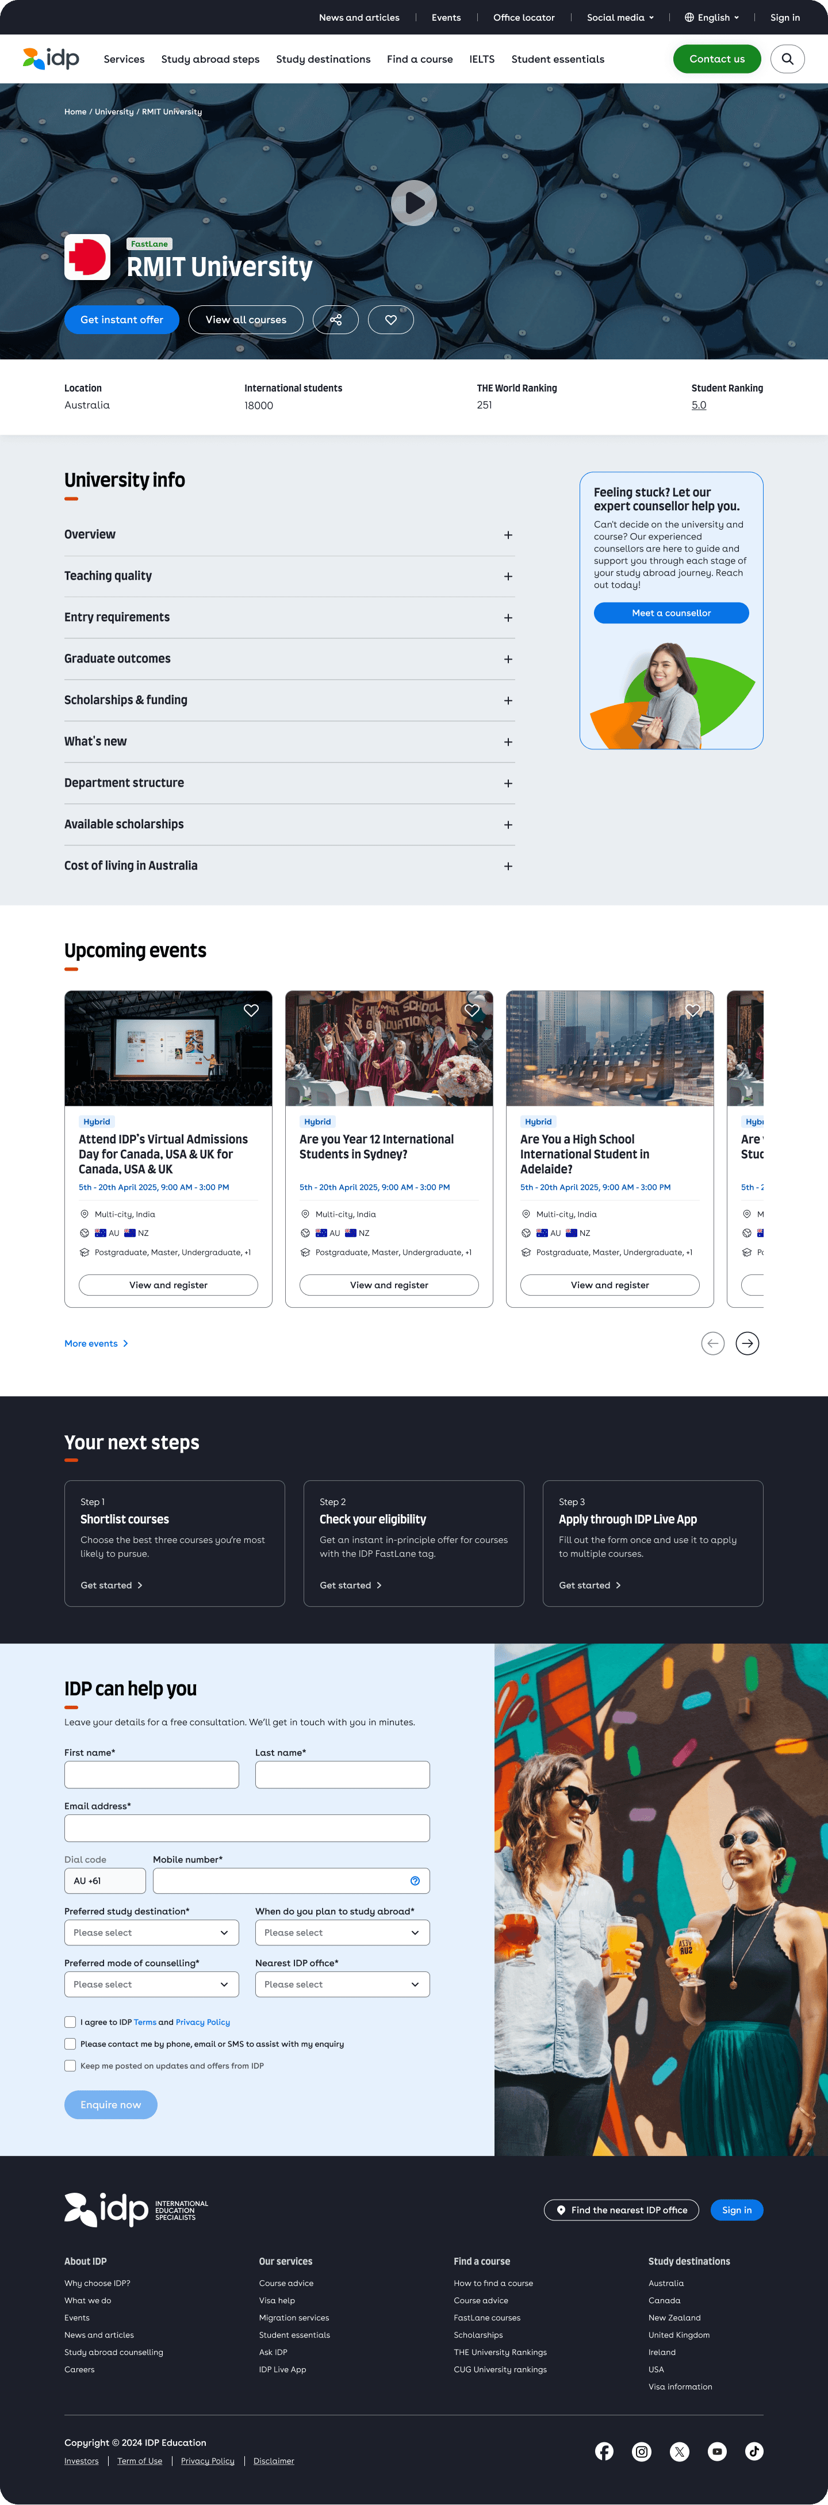Open IDP X (Twitter) icon
The height and width of the screenshot is (2505, 828).
679,2452
